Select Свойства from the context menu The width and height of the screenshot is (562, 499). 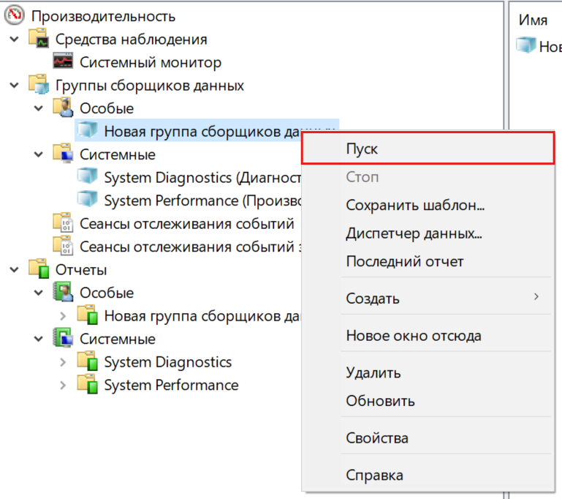[376, 438]
